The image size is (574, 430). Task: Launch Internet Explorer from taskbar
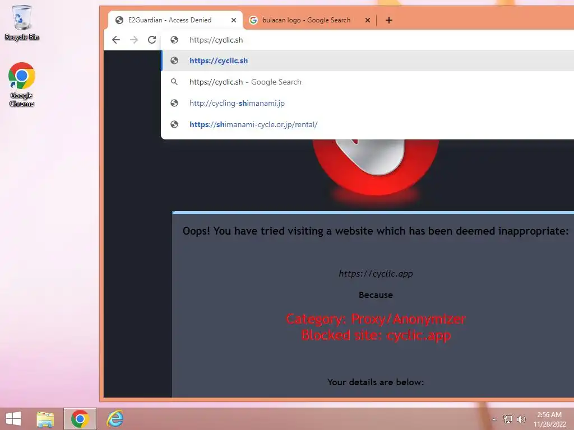click(115, 419)
